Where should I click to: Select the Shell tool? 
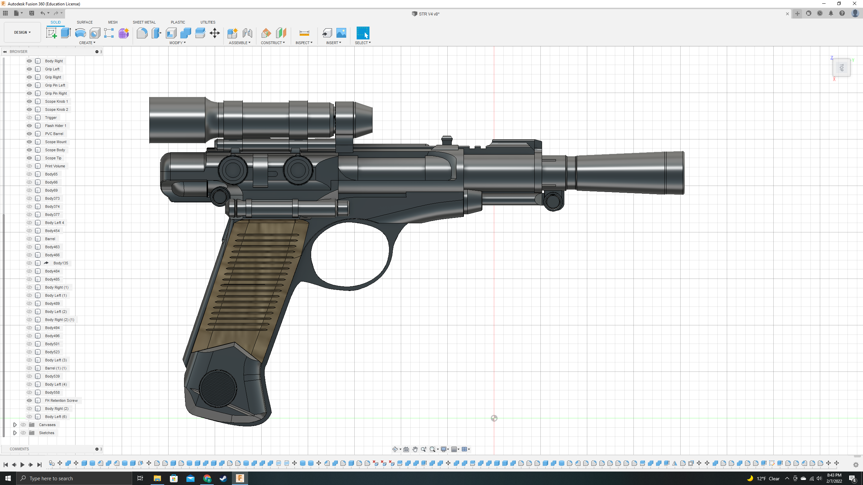pyautogui.click(x=171, y=33)
